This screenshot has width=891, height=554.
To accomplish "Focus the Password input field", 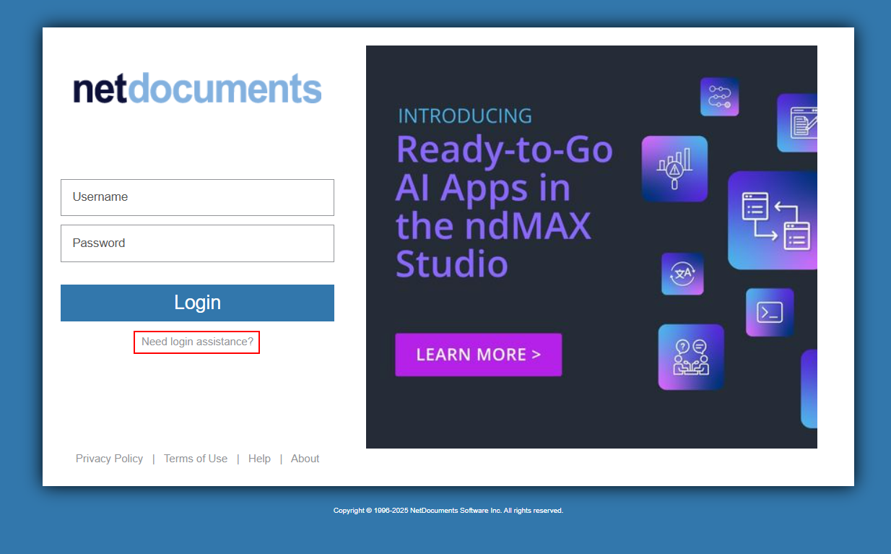I will click(x=197, y=243).
